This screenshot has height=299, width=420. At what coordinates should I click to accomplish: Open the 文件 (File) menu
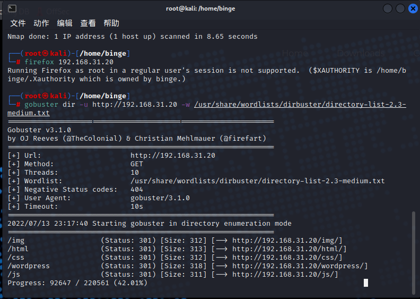coord(18,23)
